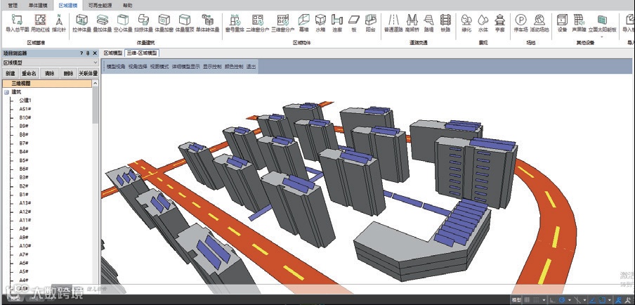Open 颜色控制 color control option
The height and width of the screenshot is (305, 635).
[234, 67]
